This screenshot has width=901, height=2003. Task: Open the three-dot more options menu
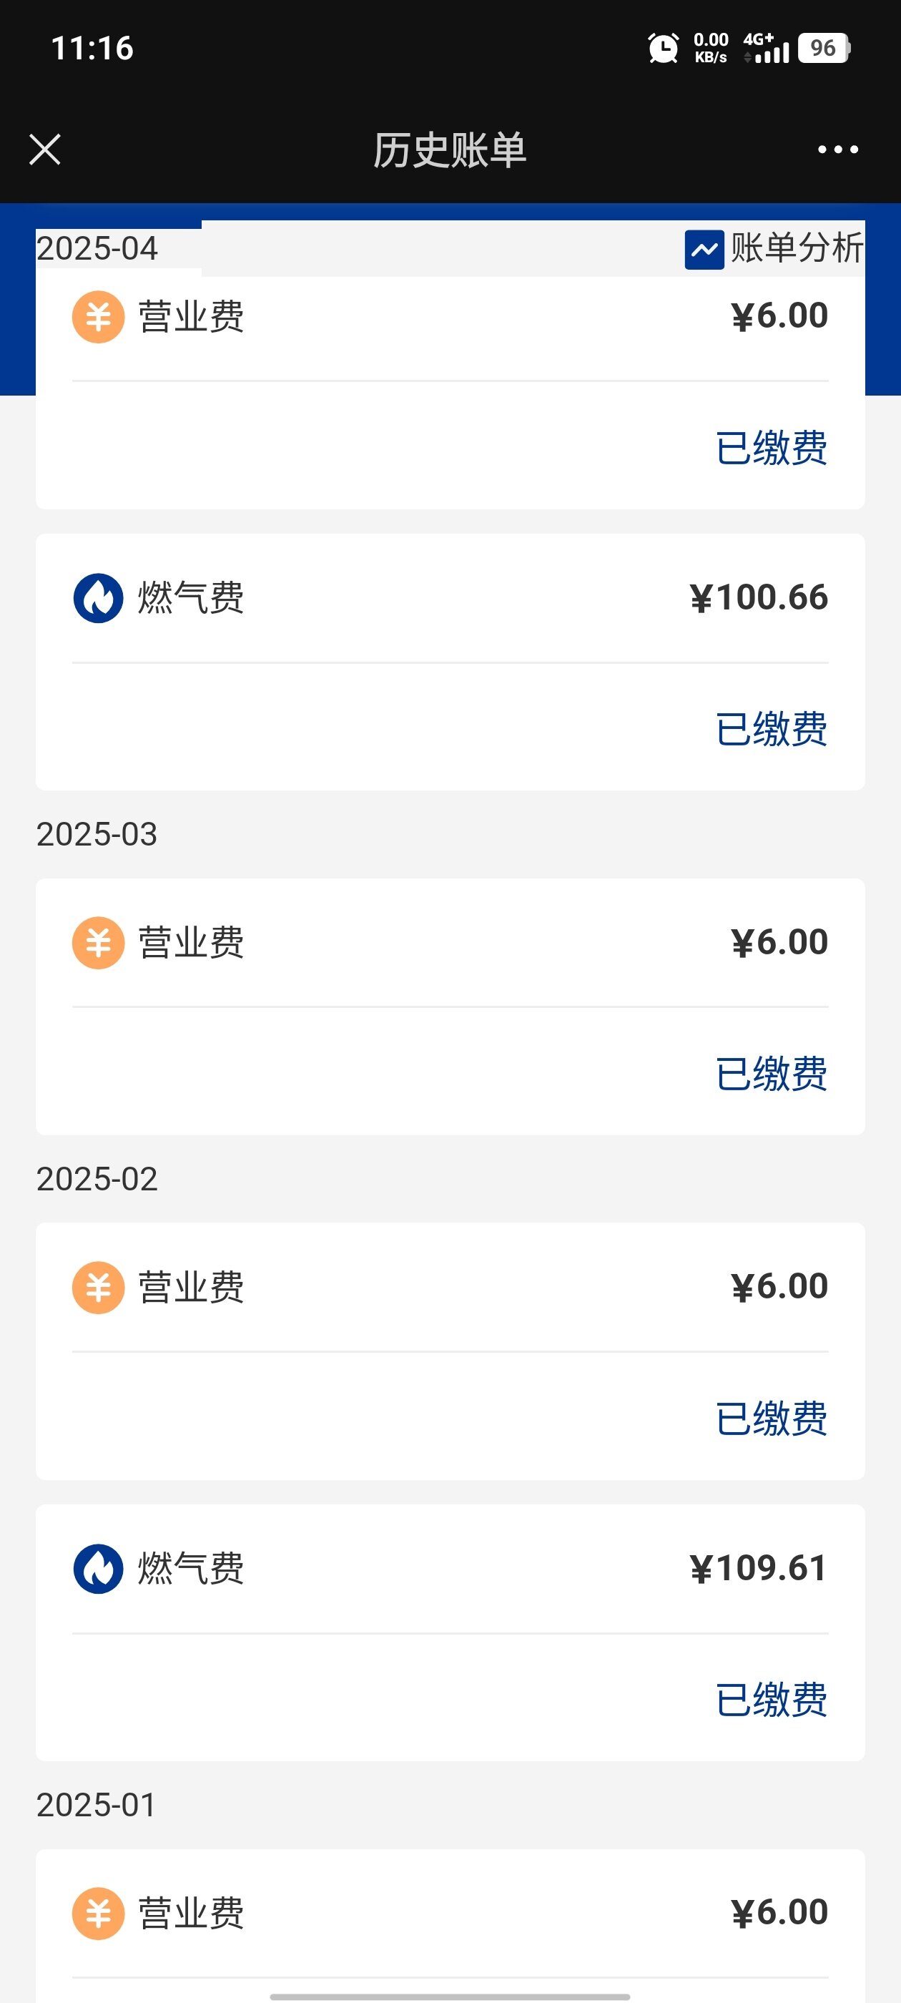tap(837, 150)
